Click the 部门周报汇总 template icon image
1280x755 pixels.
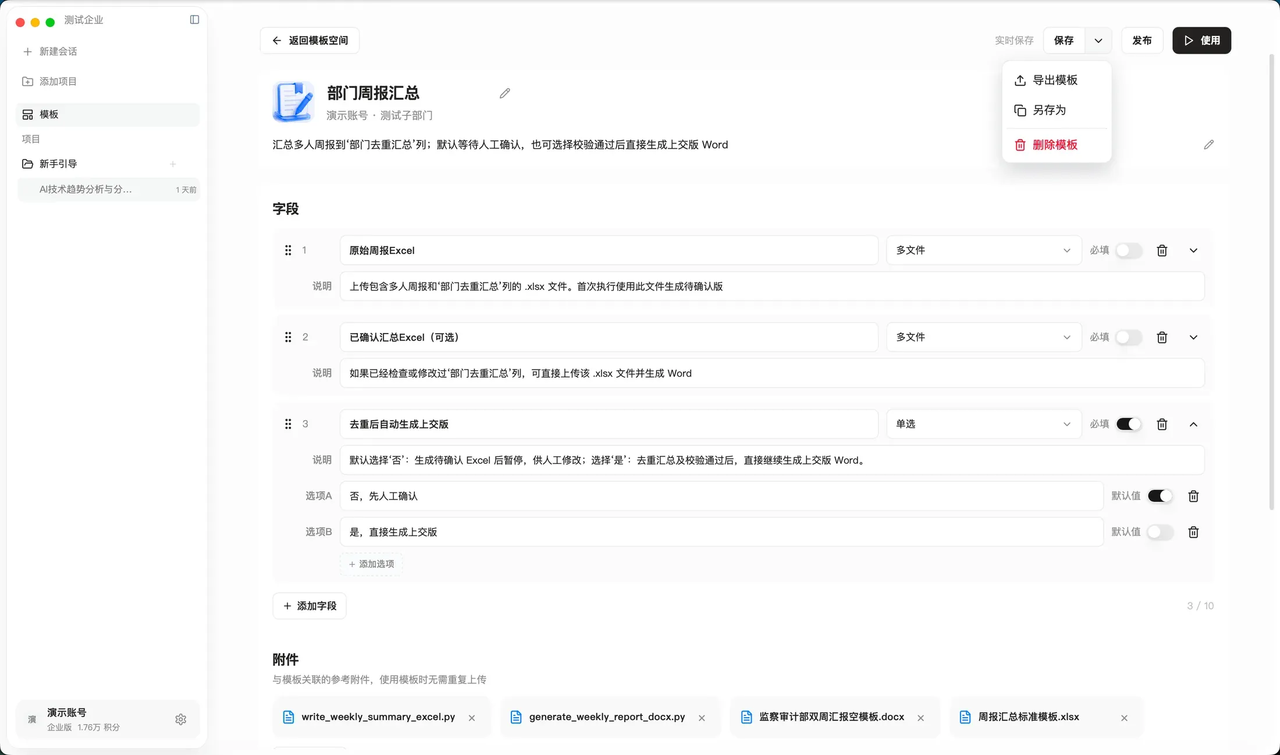tap(294, 101)
